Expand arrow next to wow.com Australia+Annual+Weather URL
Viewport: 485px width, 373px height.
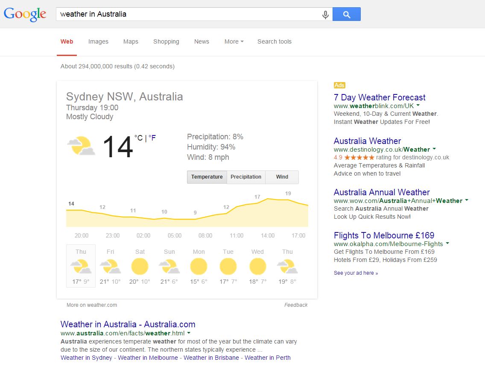pyautogui.click(x=467, y=200)
